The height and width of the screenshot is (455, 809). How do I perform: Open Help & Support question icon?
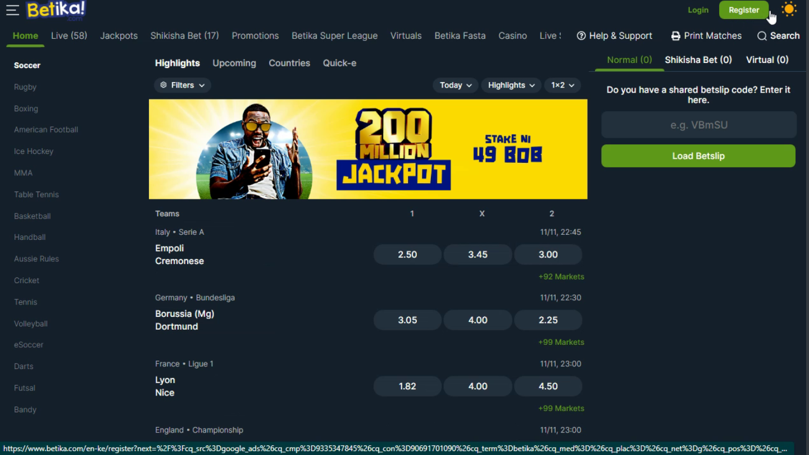click(581, 36)
